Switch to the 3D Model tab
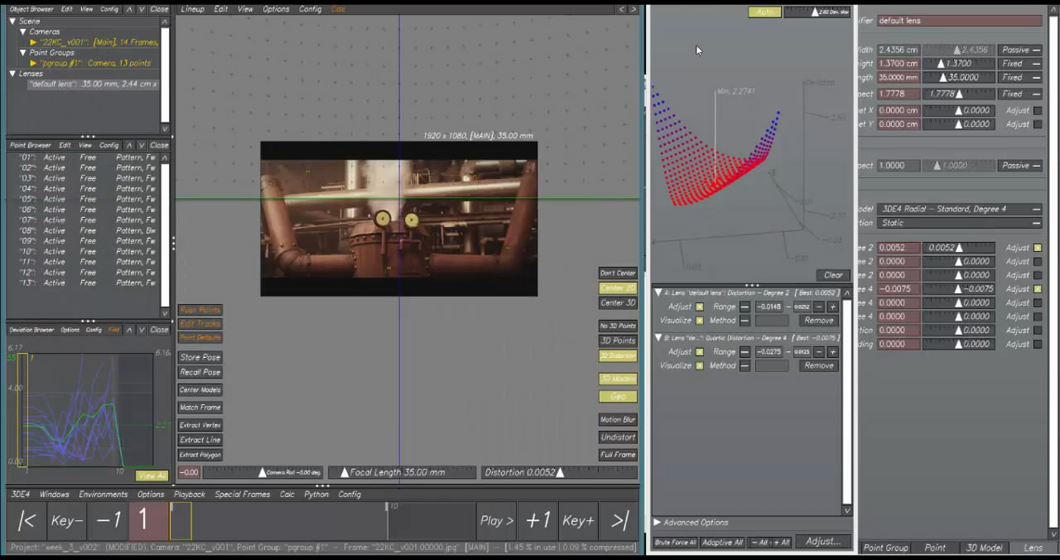The width and height of the screenshot is (1060, 560). (984, 548)
